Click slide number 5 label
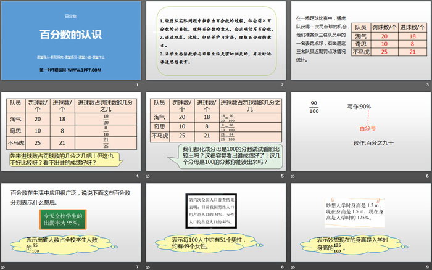Image resolution: width=432 pixels, height=270 pixels. tap(283, 176)
